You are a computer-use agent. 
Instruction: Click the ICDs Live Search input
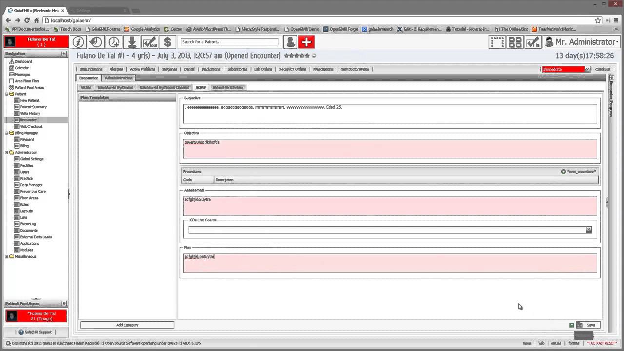click(x=387, y=230)
